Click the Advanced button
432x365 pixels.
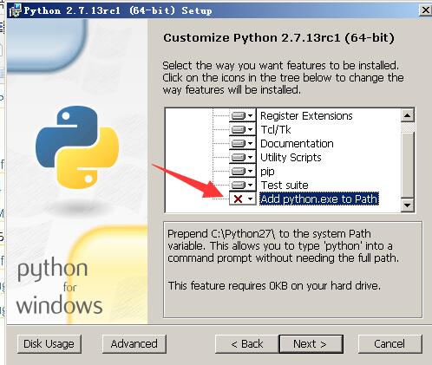(134, 344)
